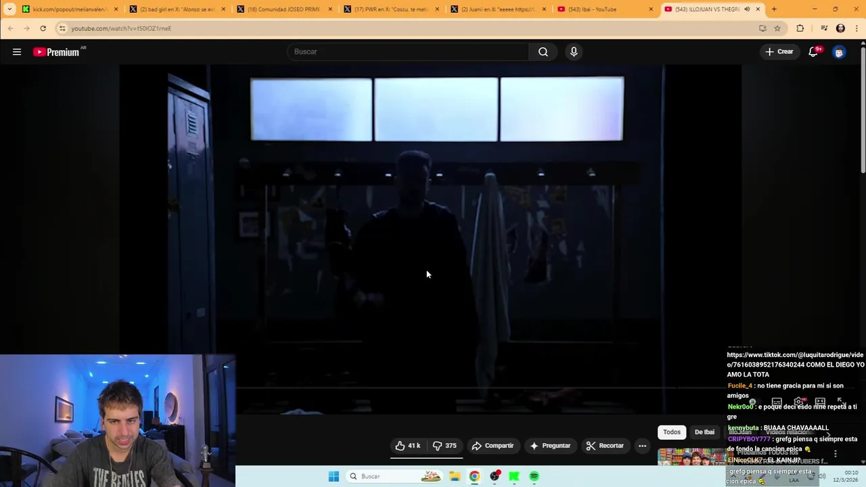Viewport: 866px width, 487px height.
Task: Reload the YouTube page
Action: click(43, 28)
